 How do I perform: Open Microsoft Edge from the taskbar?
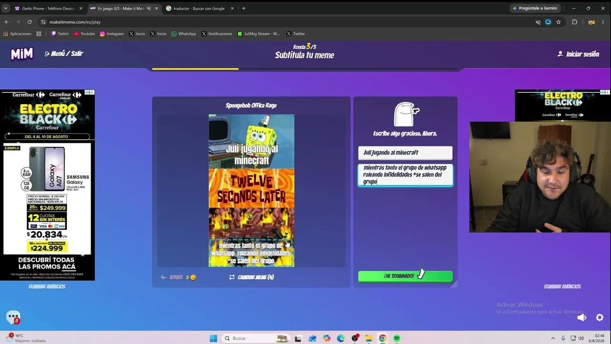[340, 338]
